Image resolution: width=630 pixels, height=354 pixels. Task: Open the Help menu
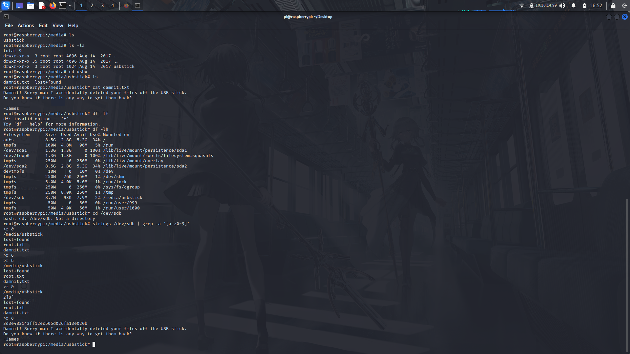pos(73,25)
